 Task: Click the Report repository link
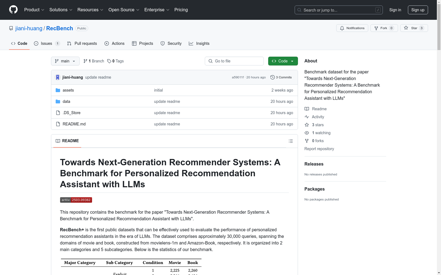pos(319,149)
